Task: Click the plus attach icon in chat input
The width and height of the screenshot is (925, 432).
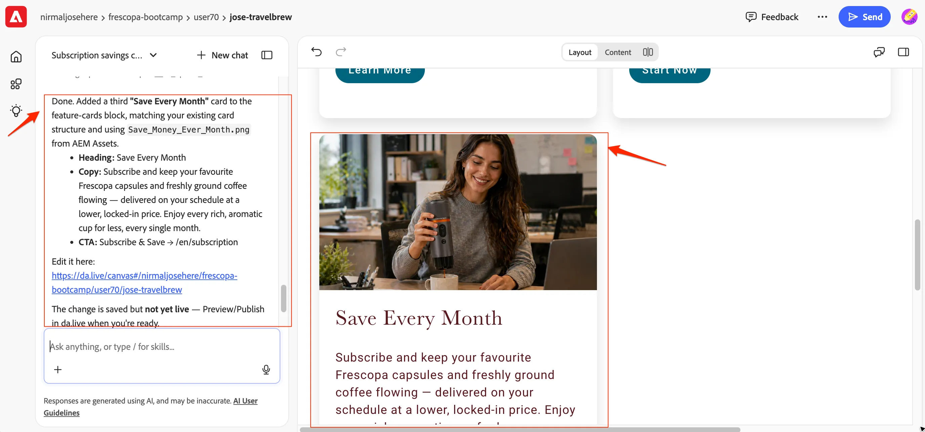Action: 58,369
